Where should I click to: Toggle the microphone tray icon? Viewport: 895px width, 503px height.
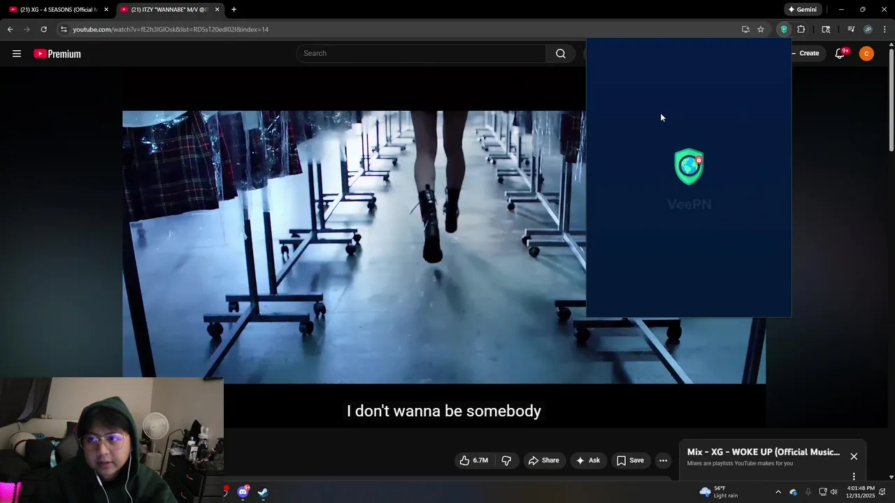(x=808, y=492)
